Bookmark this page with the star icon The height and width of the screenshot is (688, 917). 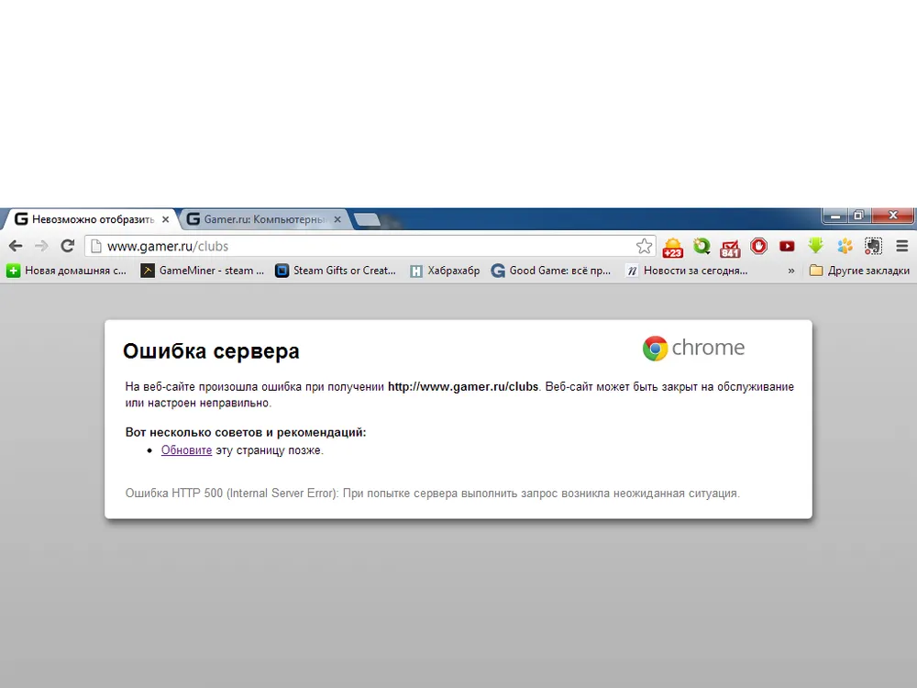click(x=645, y=246)
